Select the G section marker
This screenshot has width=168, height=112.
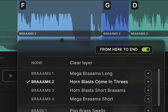107,5
